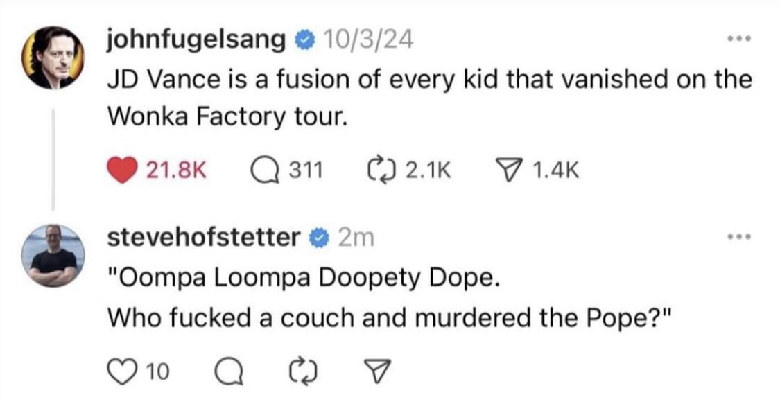Go to the stevehofstetter username link
The height and width of the screenshot is (404, 780).
[202, 238]
